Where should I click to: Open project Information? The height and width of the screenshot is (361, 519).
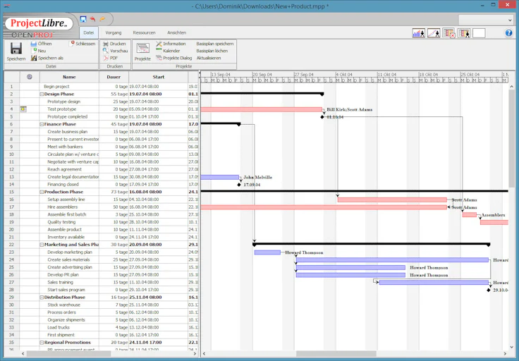tap(171, 44)
